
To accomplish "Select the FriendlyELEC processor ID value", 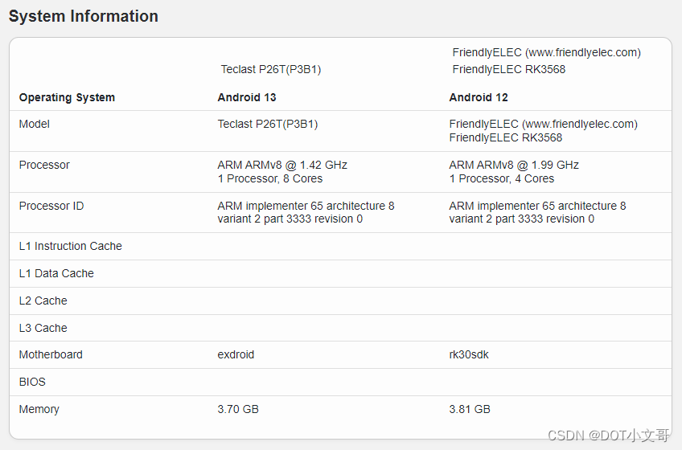I will pos(537,212).
